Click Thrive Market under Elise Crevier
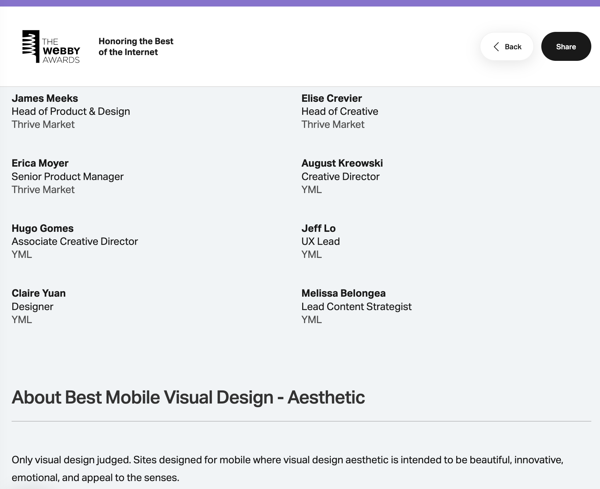This screenshot has height=489, width=600. 333,124
